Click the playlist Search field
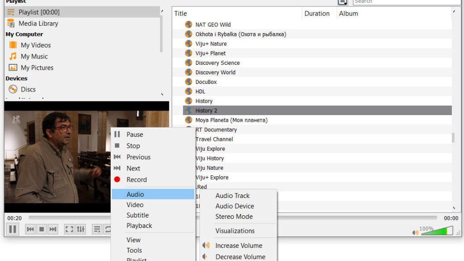Screen dimensions: 464x261 click(x=406, y=2)
